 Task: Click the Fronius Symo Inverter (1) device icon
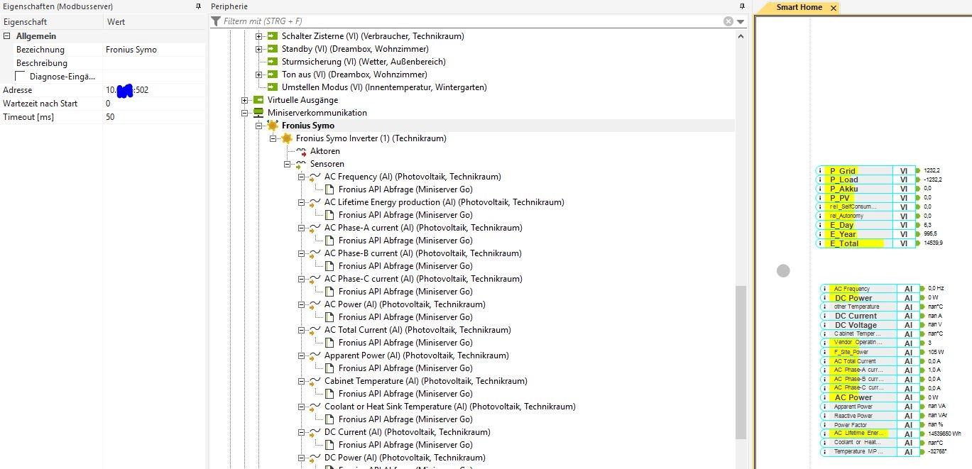tap(287, 138)
